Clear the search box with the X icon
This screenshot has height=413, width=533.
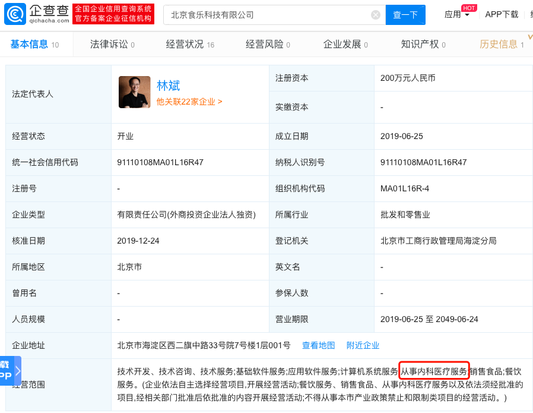376,15
